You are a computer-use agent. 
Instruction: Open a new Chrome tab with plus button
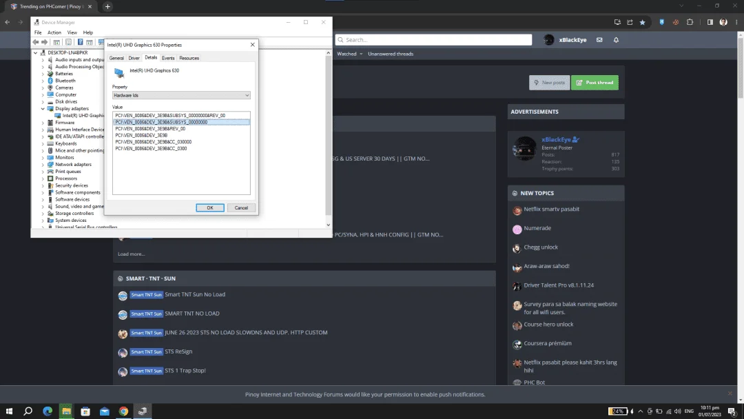coord(107,7)
